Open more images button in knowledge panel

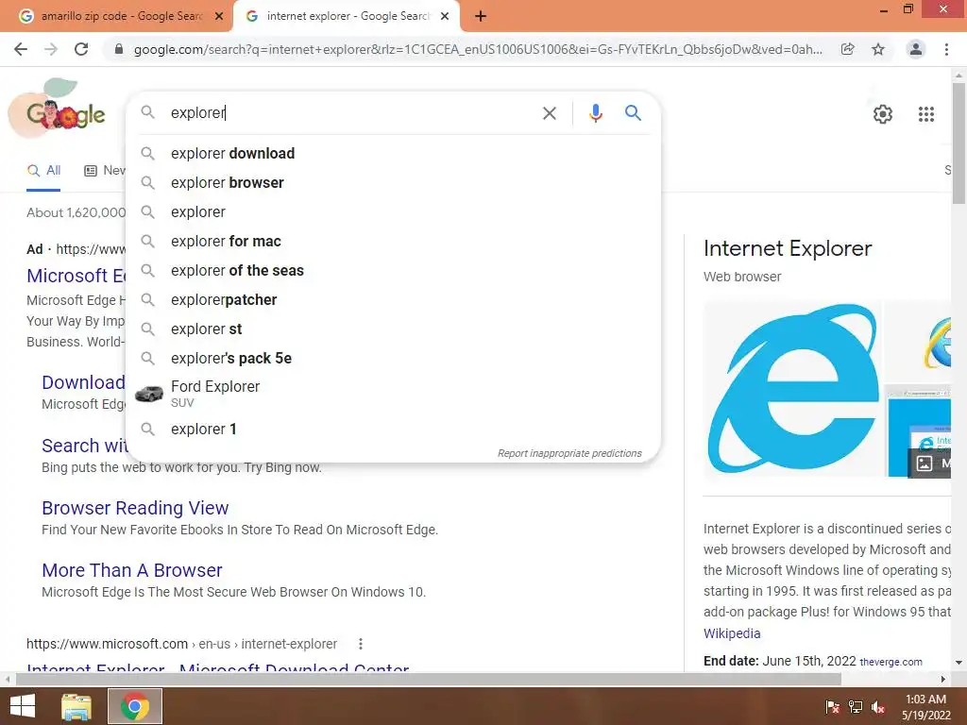click(930, 463)
